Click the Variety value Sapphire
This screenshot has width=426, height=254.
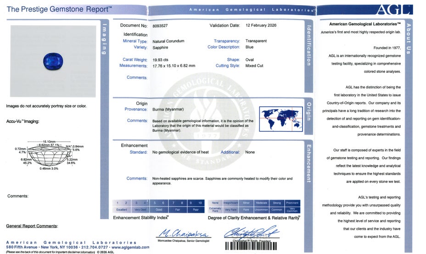point(160,48)
